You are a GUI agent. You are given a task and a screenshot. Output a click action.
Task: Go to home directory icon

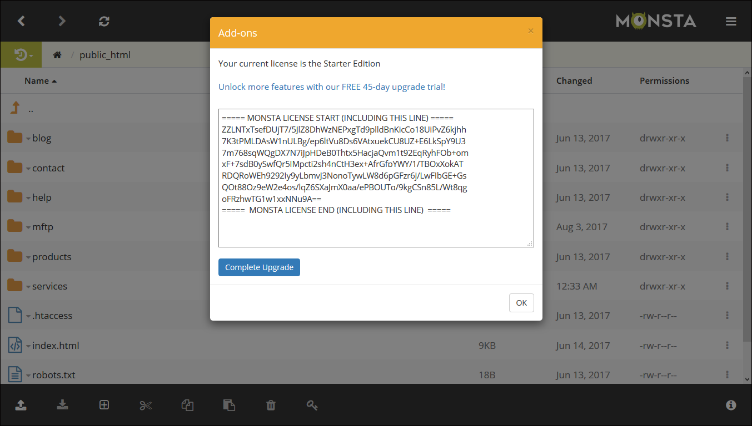point(57,55)
